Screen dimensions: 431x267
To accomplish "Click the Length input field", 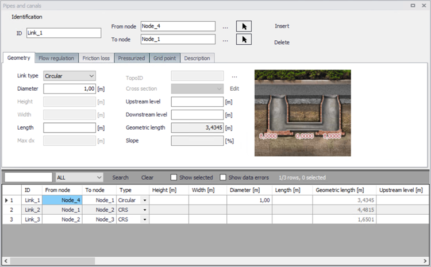I will click(x=70, y=127).
